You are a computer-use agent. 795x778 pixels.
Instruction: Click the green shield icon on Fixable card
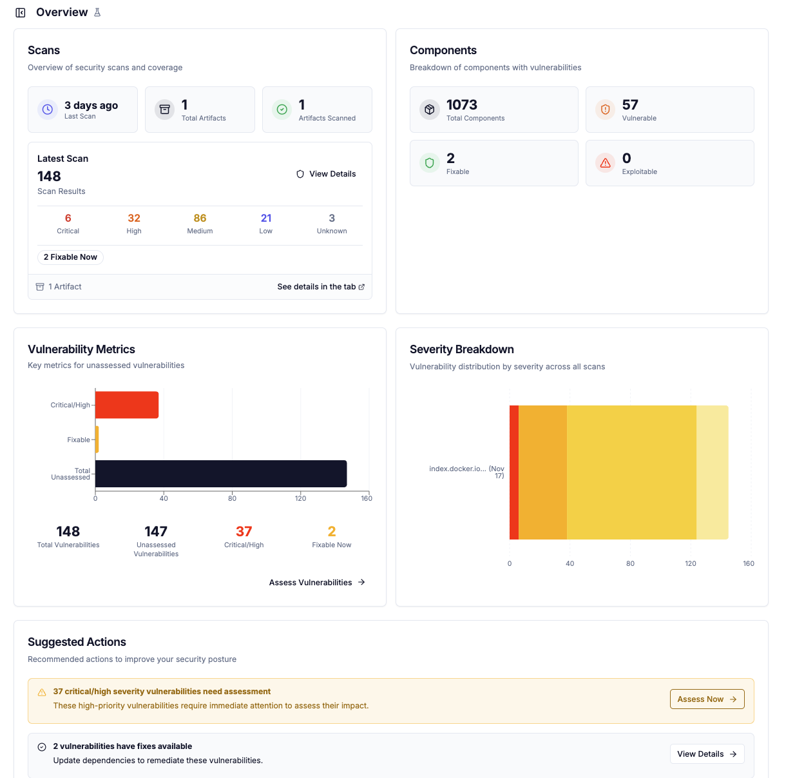click(x=429, y=162)
